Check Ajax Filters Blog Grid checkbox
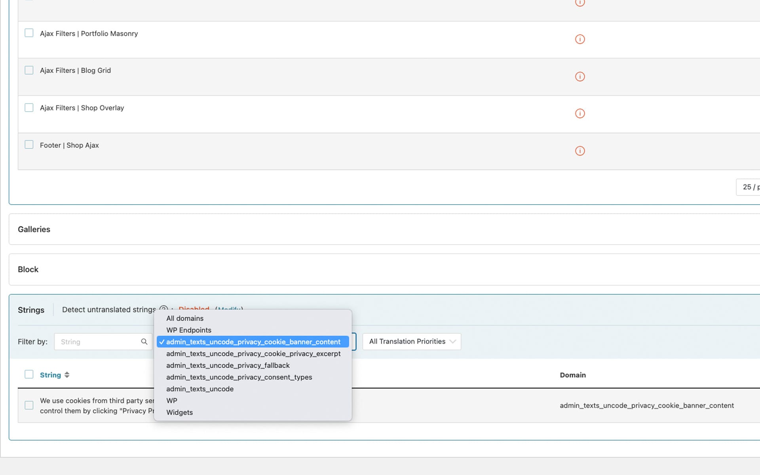This screenshot has width=760, height=475. click(29, 70)
